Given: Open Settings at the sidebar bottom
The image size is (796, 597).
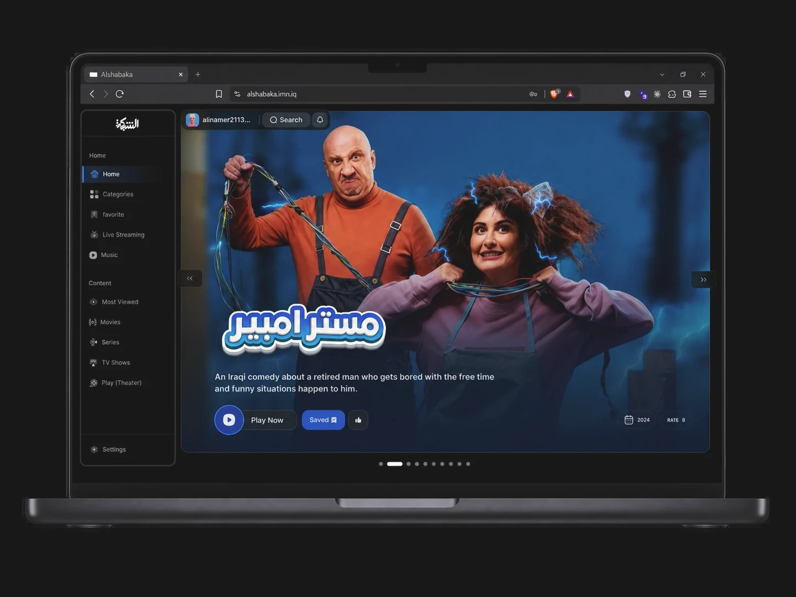Looking at the screenshot, I should 108,450.
